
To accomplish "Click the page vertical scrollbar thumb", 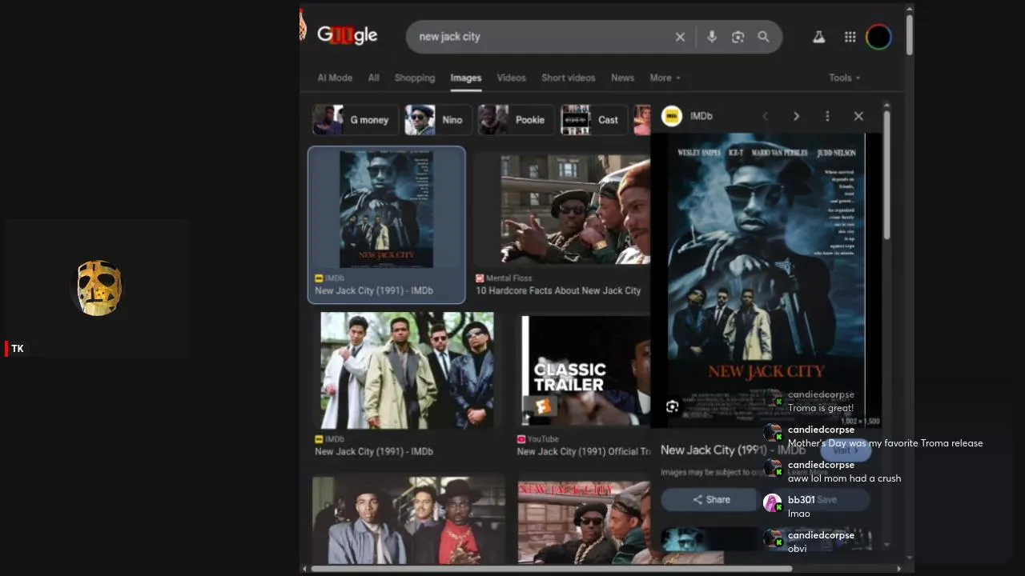I will coord(910,34).
